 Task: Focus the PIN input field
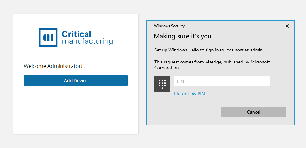click(x=222, y=82)
